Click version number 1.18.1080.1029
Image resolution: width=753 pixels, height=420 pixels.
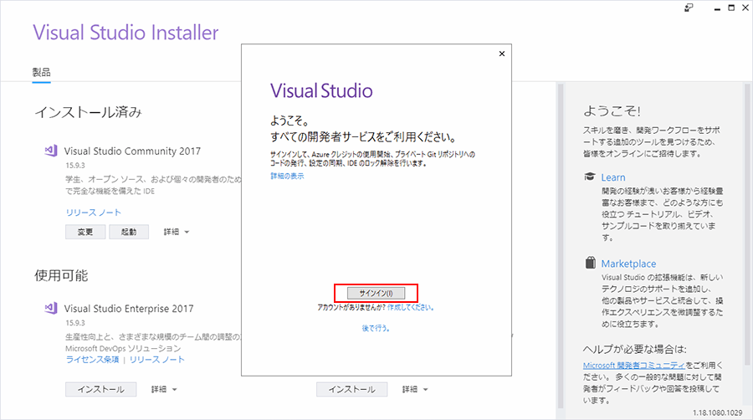[718, 412]
